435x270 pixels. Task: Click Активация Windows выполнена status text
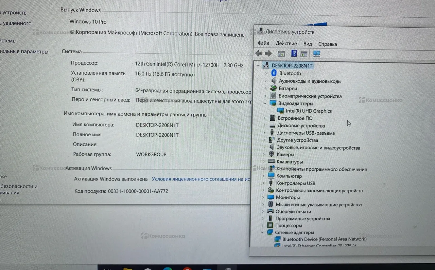pos(111,179)
